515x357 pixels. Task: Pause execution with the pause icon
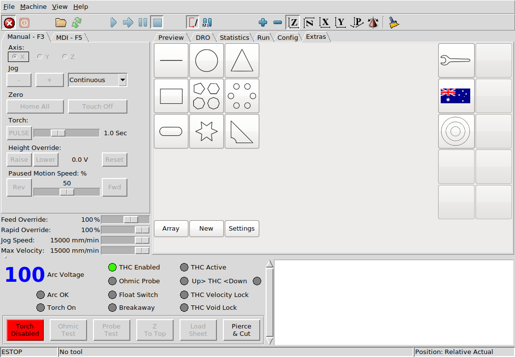click(x=143, y=23)
